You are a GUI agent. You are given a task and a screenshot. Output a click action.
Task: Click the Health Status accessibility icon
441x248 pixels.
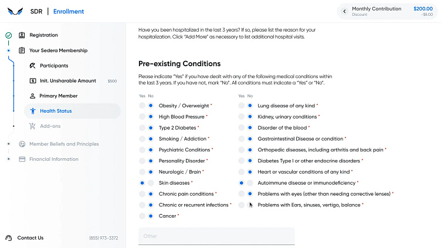(x=33, y=111)
